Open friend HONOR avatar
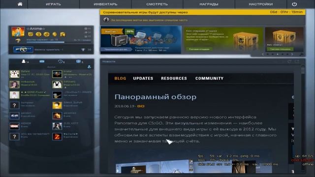Screen dimensions: 315x177 point(14,126)
